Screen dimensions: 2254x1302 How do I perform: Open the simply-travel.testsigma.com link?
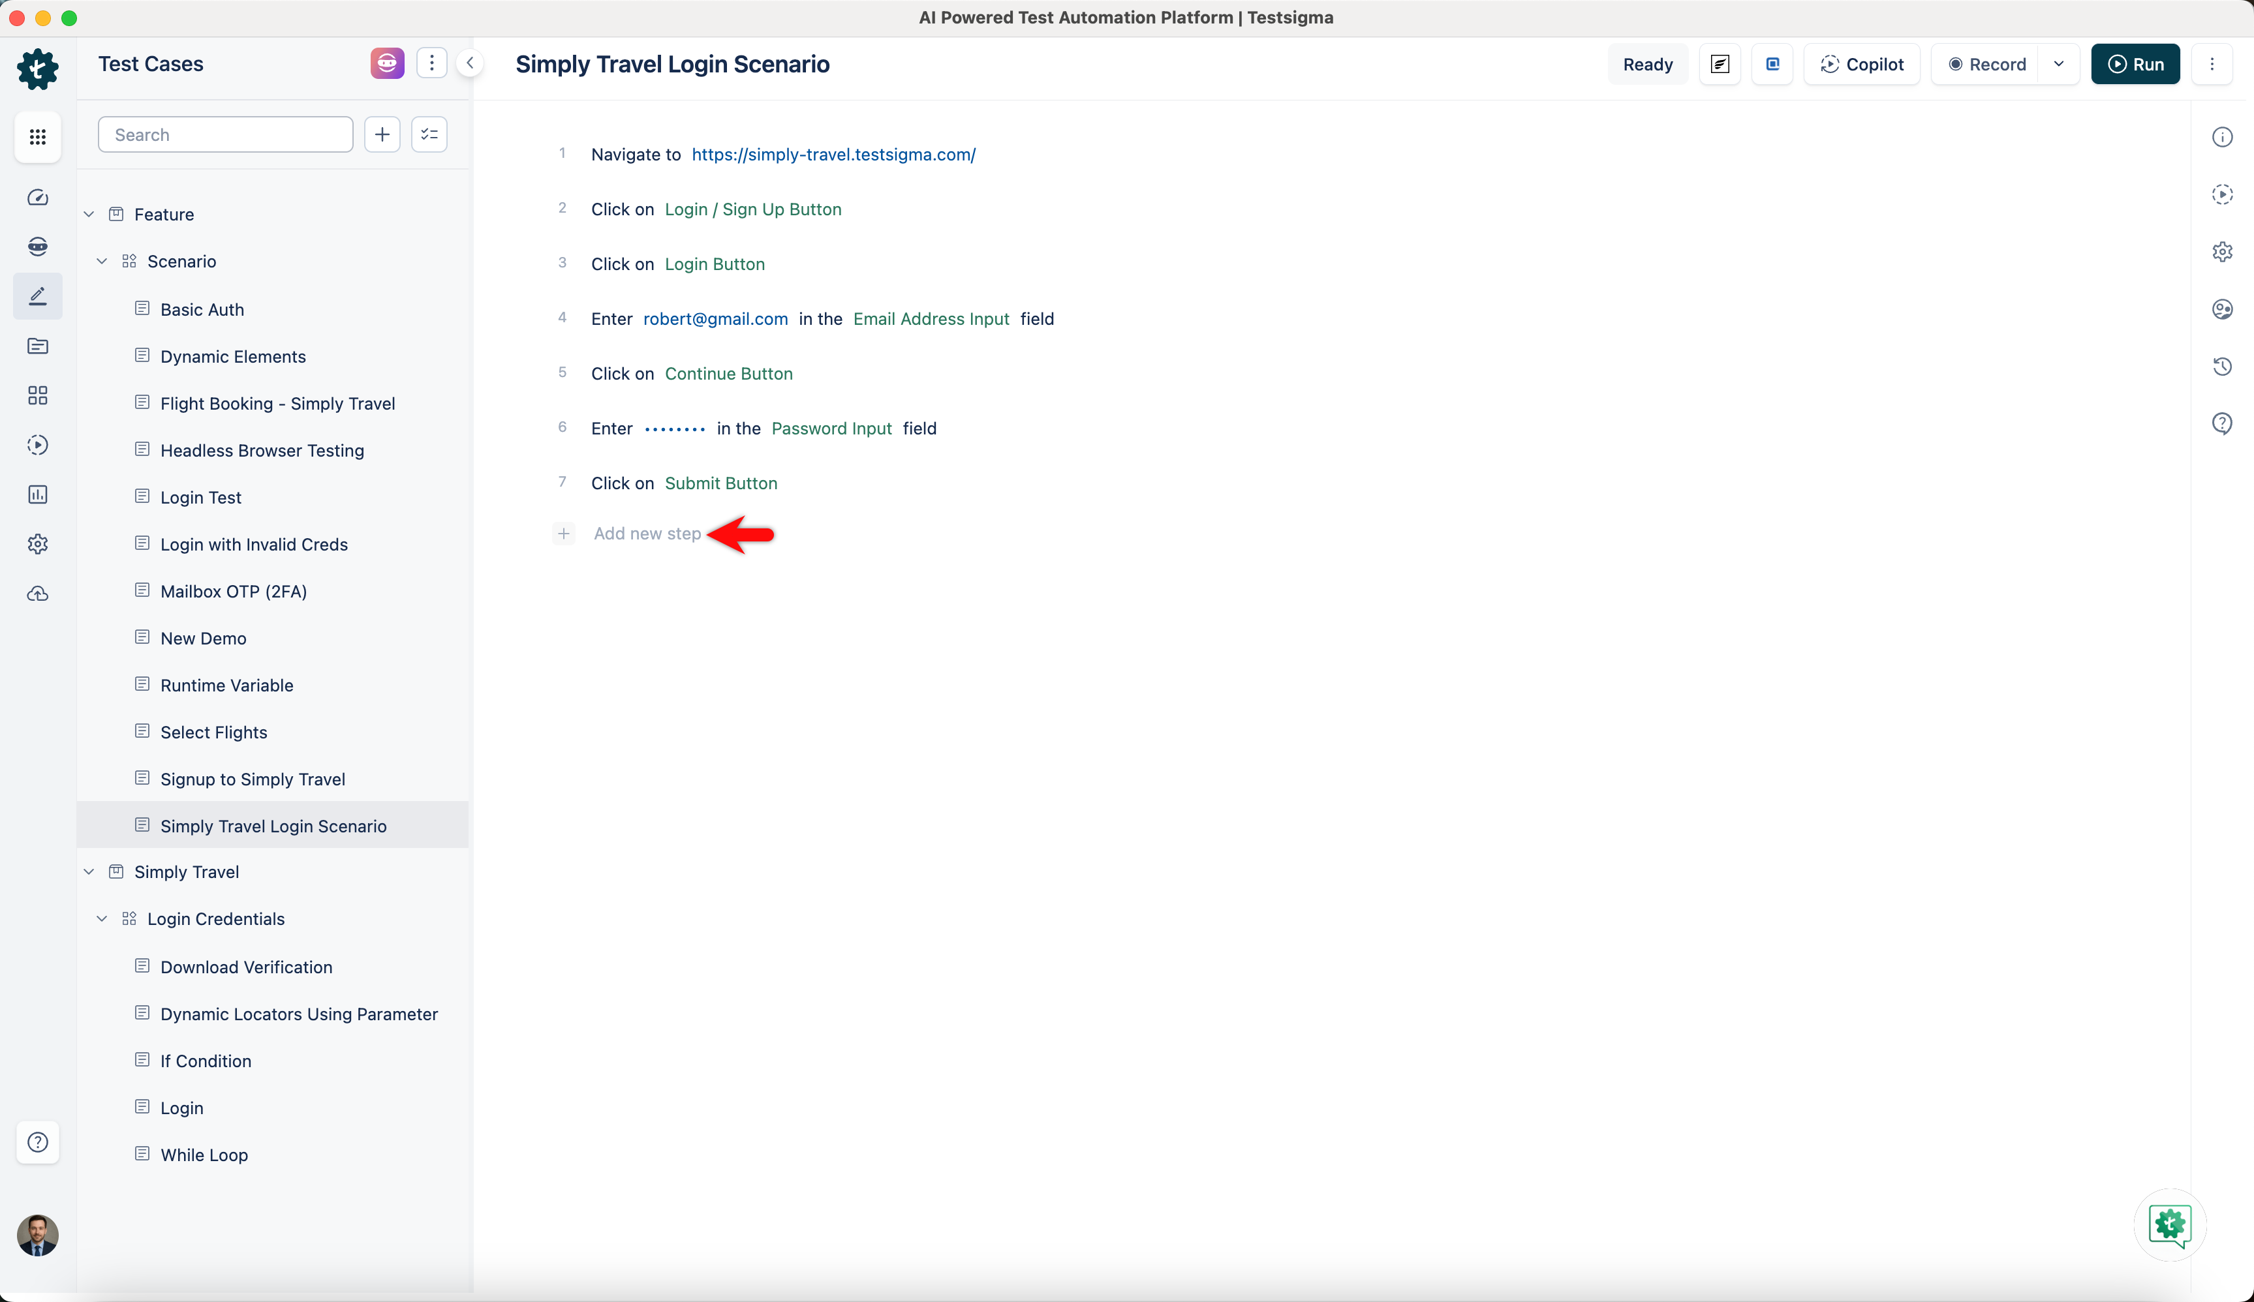(x=833, y=155)
